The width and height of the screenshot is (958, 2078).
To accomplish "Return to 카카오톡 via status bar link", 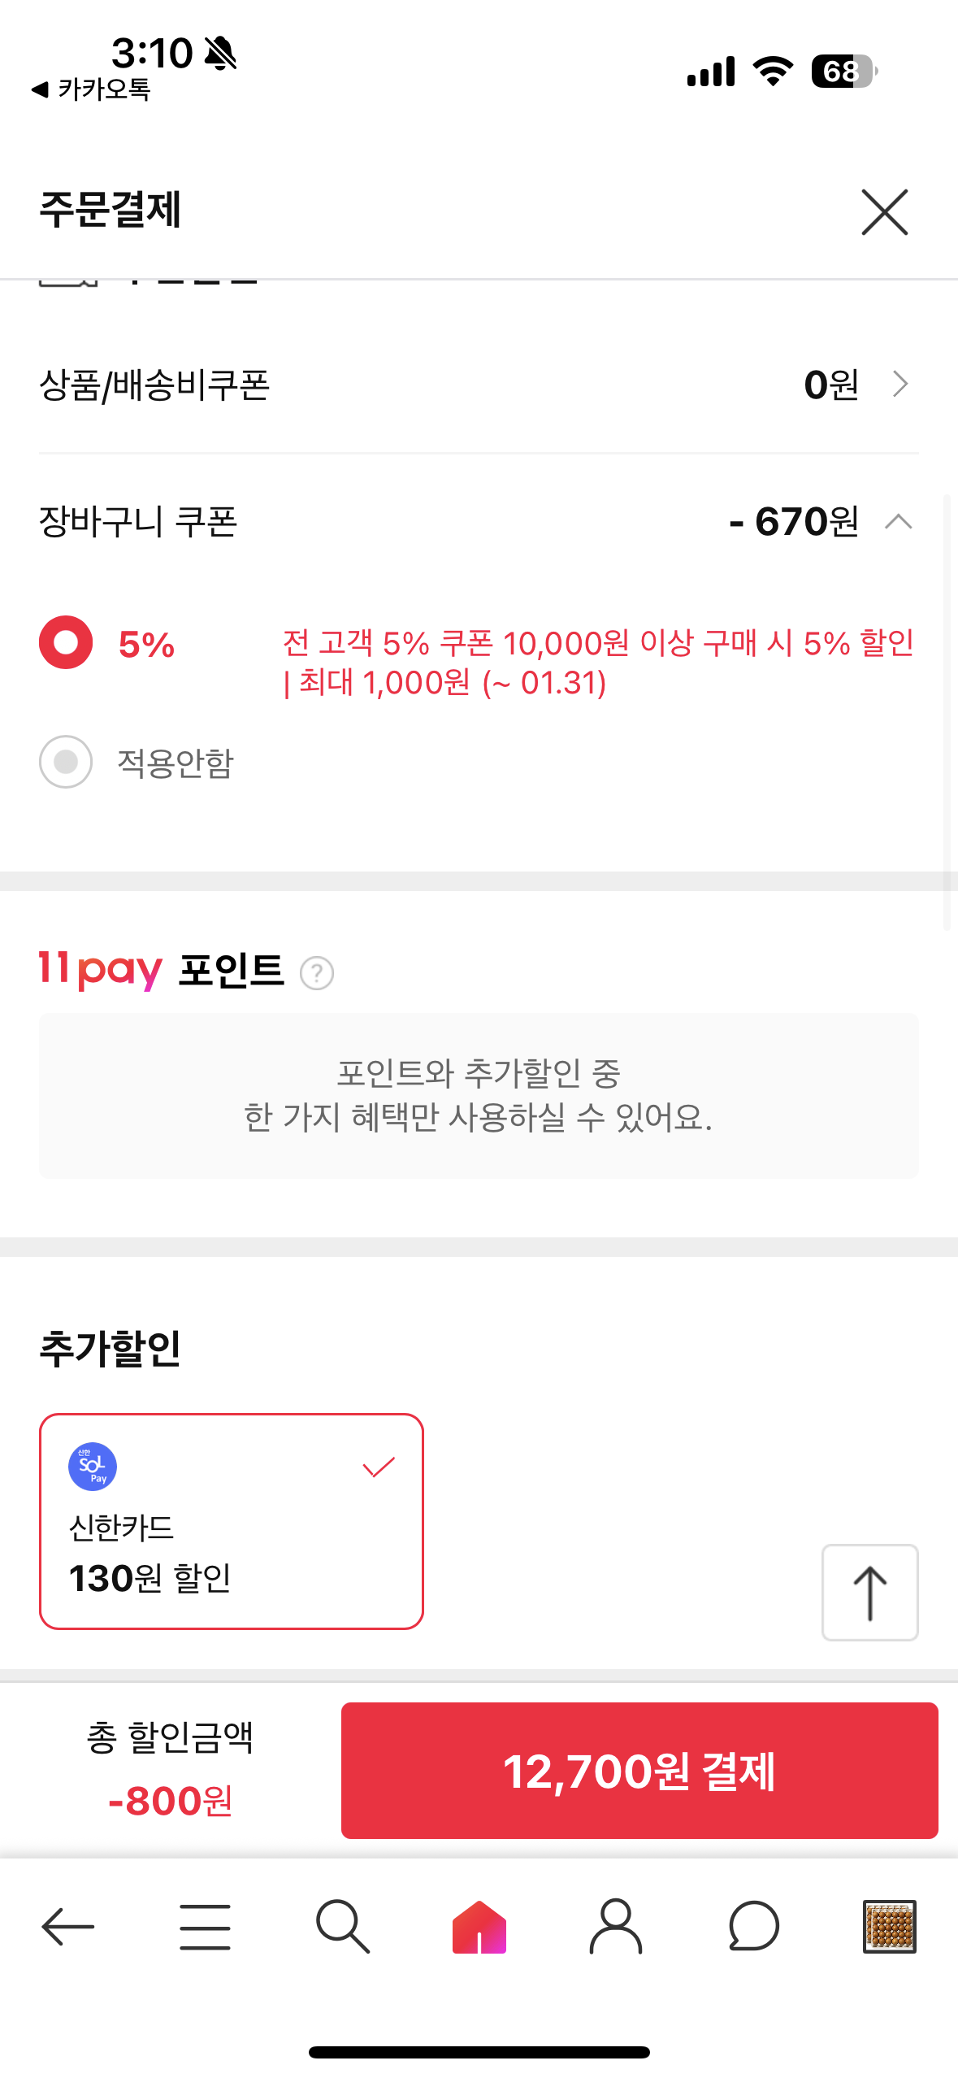I will (91, 89).
